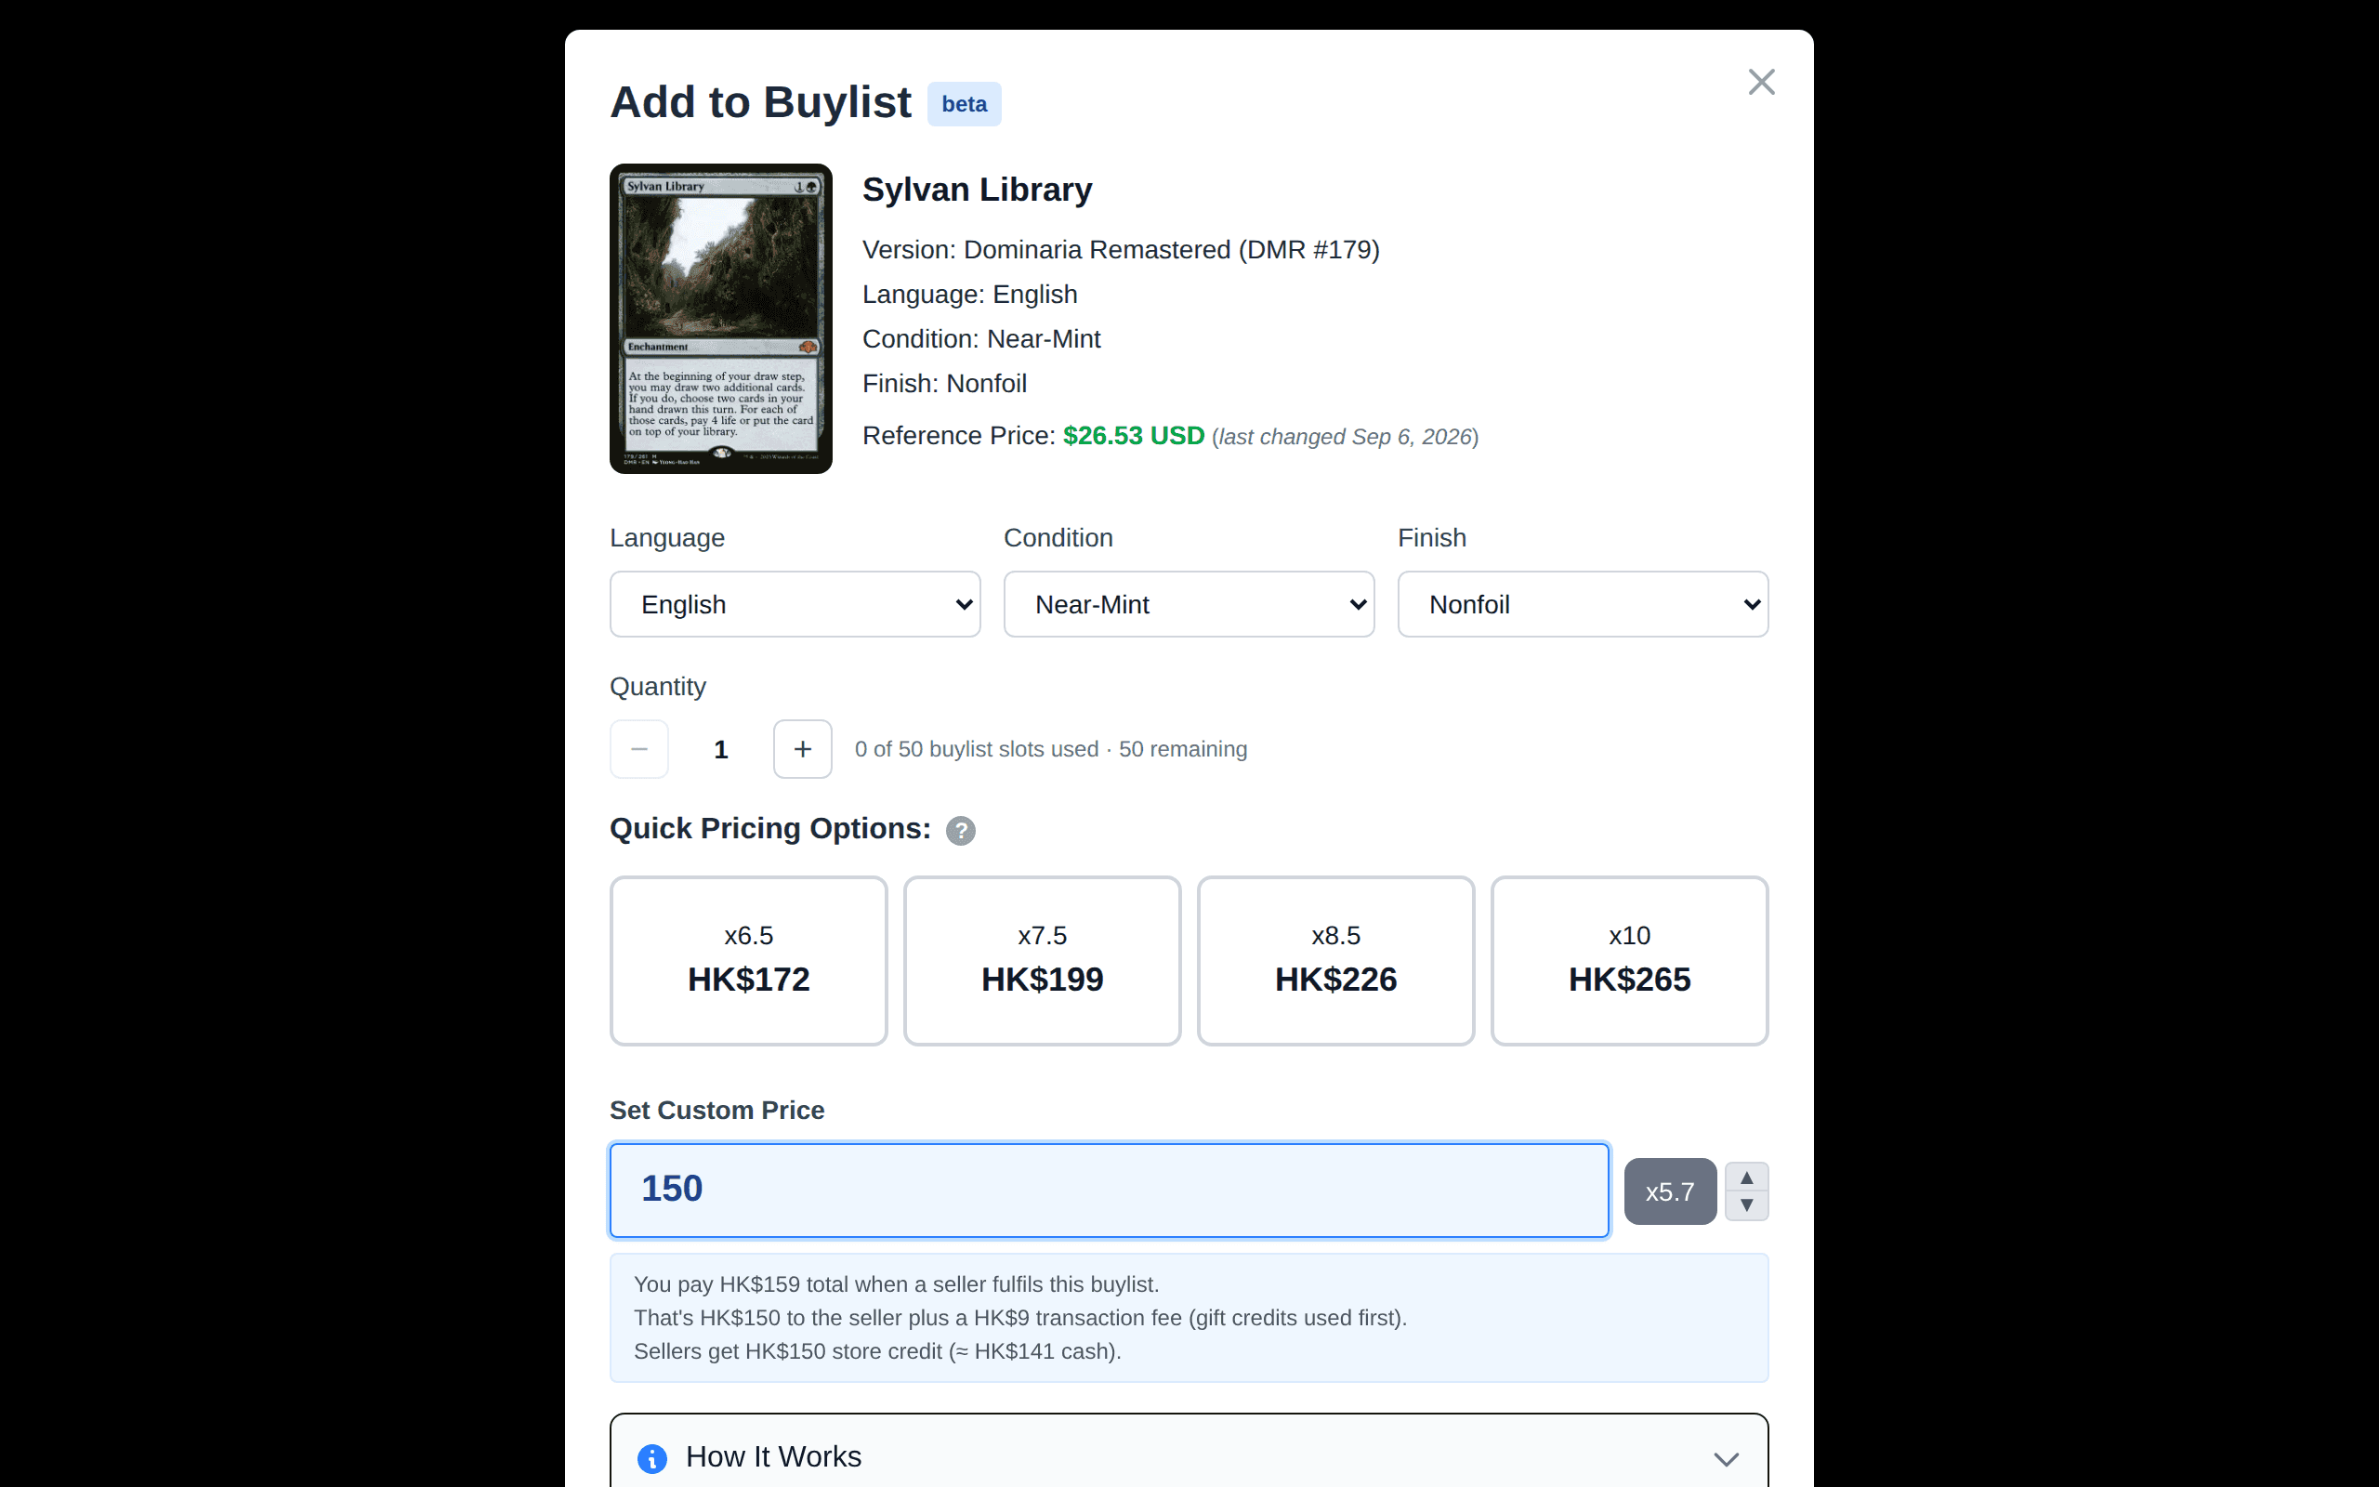Click the Sellers get HK$150 store credit line
The image size is (2379, 1487).
tap(877, 1351)
